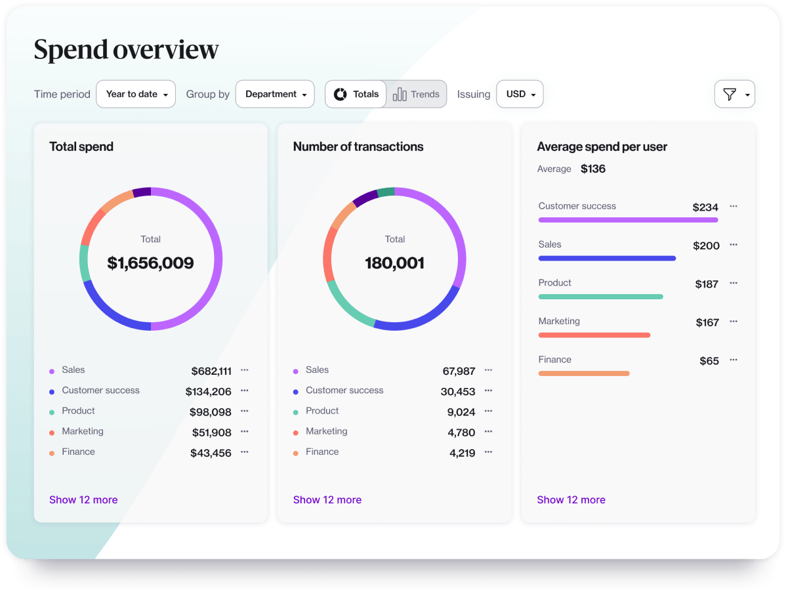The image size is (786, 594).
Task: Open the Marketing menu in Average spend panel
Action: tap(733, 322)
